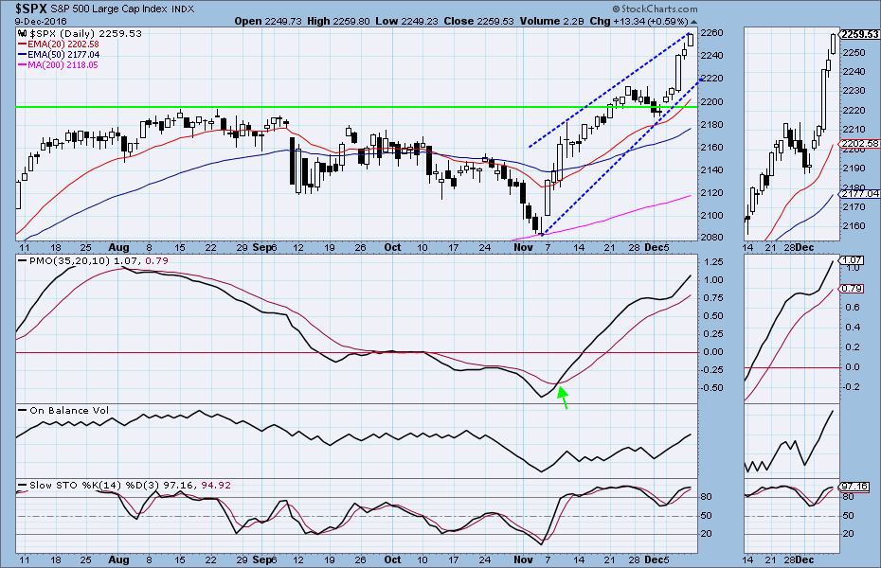Click the 97.16 stochastic value tag
This screenshot has height=568, width=881.
[x=858, y=487]
